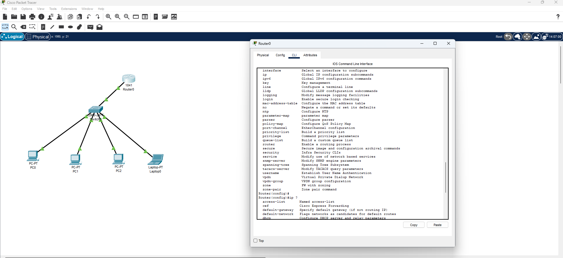The height and width of the screenshot is (258, 563).
Task: Switch to the Config tab in Router0
Action: pos(280,55)
